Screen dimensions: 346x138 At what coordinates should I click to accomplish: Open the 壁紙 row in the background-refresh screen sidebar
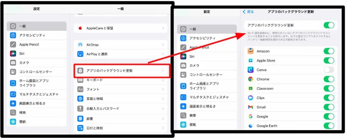tap(207, 125)
